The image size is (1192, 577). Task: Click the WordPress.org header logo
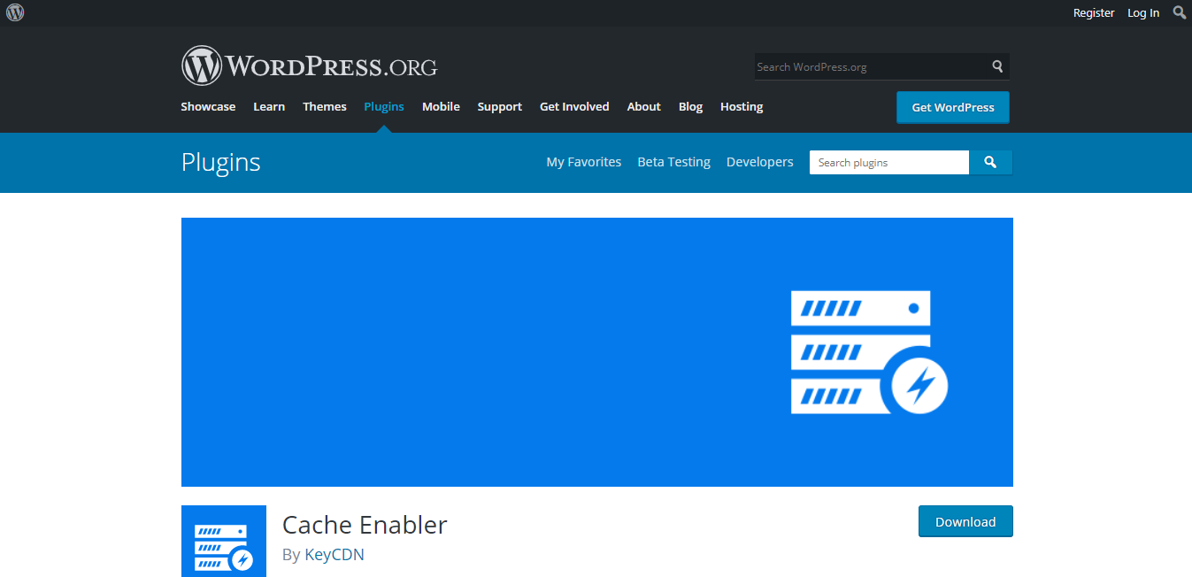coord(309,66)
